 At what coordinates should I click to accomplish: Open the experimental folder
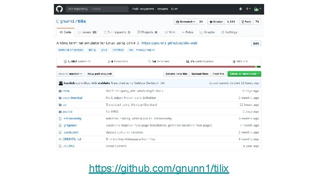(72, 98)
